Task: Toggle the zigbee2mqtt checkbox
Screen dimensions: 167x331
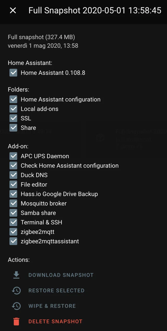Action: point(13,232)
